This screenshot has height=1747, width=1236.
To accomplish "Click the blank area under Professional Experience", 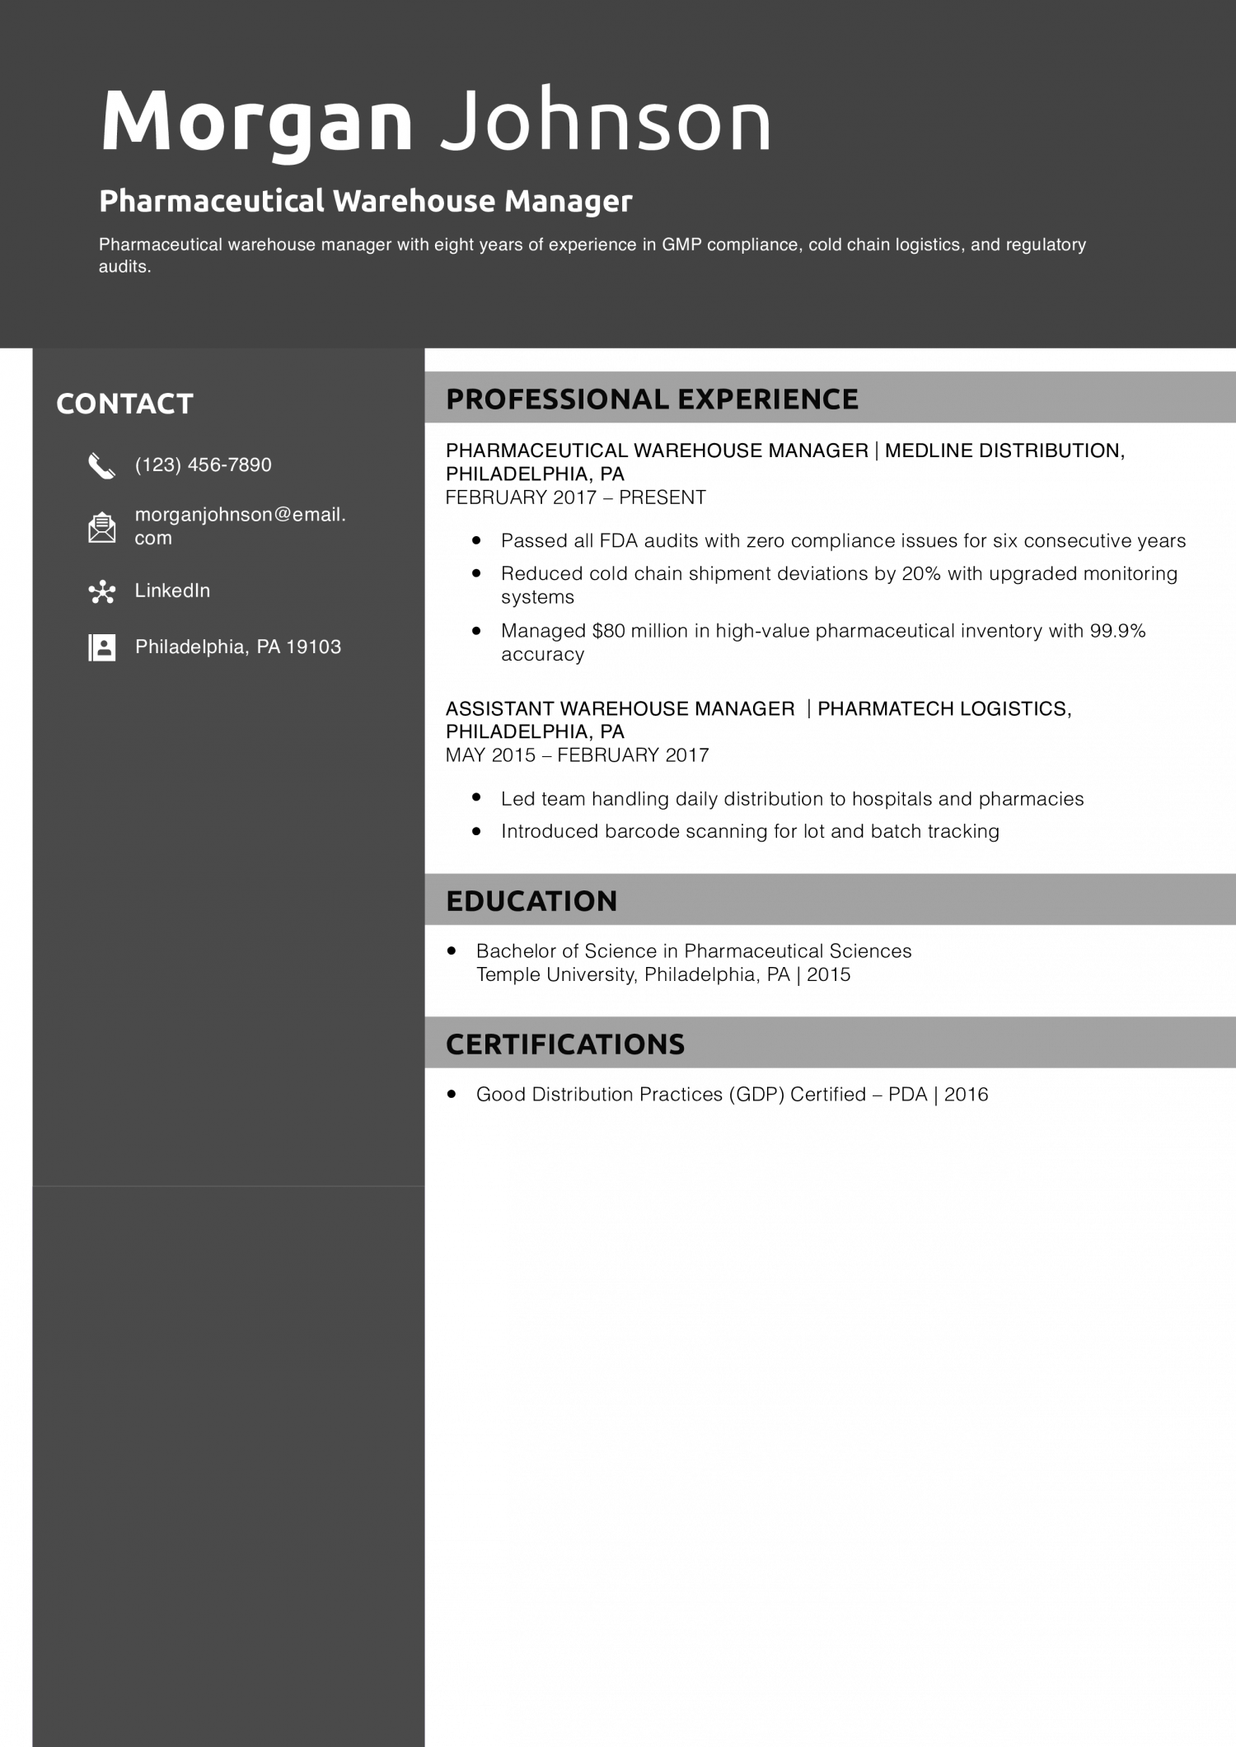I will [829, 647].
